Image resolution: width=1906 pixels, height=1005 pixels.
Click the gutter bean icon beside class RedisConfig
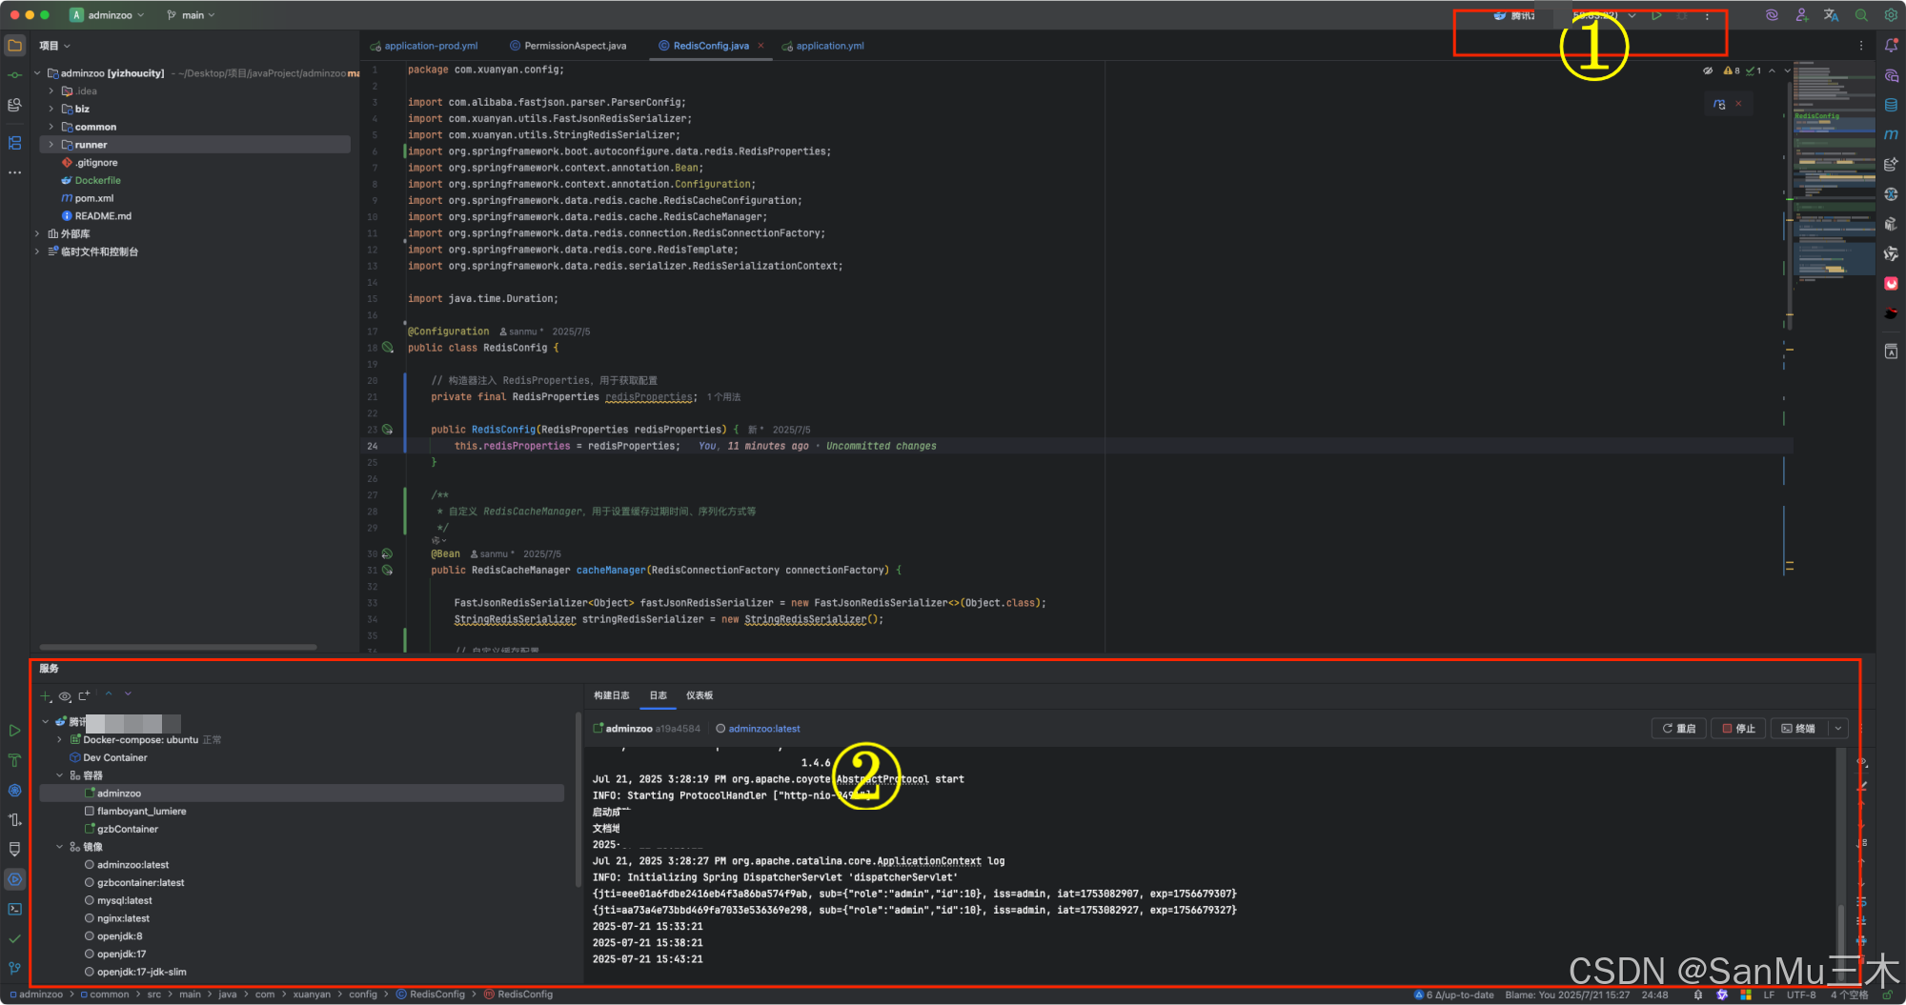388,348
